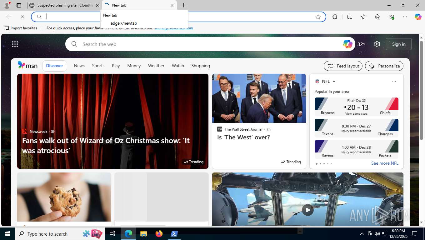The height and width of the screenshot is (240, 425).
Task: Open the News section
Action: click(79, 66)
